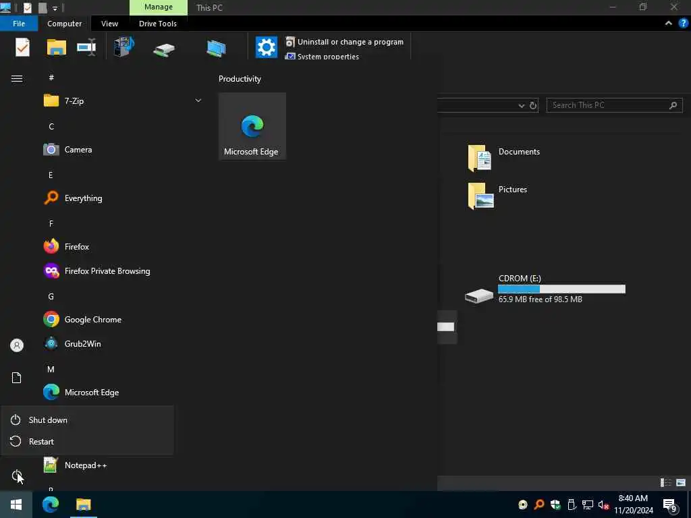Click Quick Access properties checkmark icon
The width and height of the screenshot is (691, 518).
pos(27,7)
